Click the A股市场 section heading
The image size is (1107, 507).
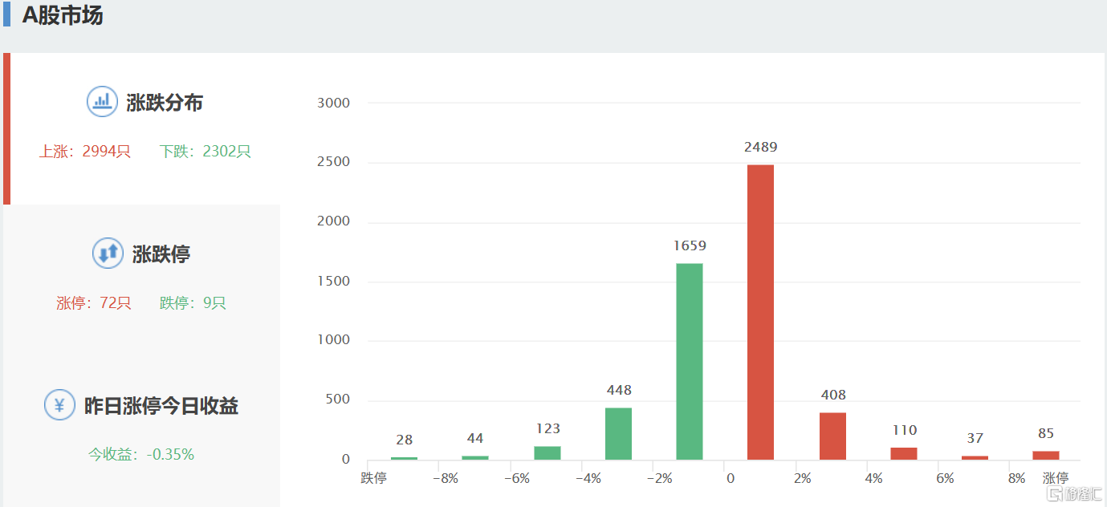pyautogui.click(x=63, y=15)
